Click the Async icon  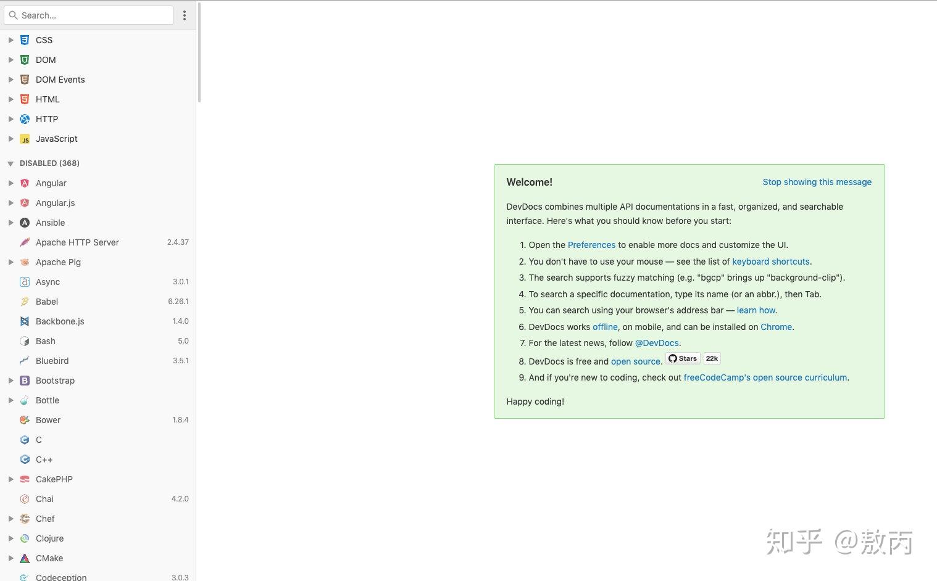25,282
